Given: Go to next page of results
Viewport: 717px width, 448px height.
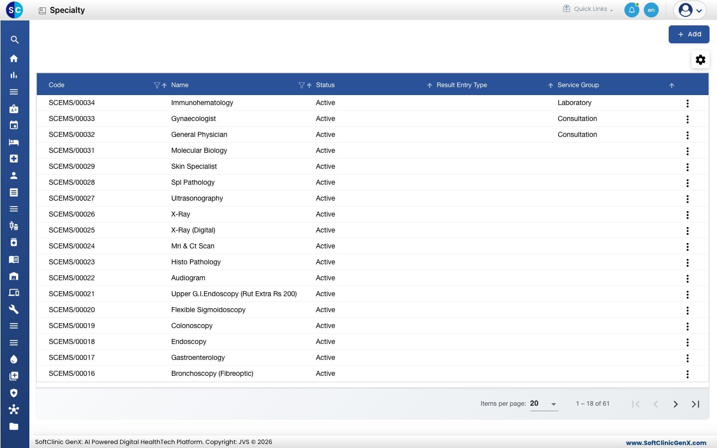Looking at the screenshot, I should [x=676, y=404].
